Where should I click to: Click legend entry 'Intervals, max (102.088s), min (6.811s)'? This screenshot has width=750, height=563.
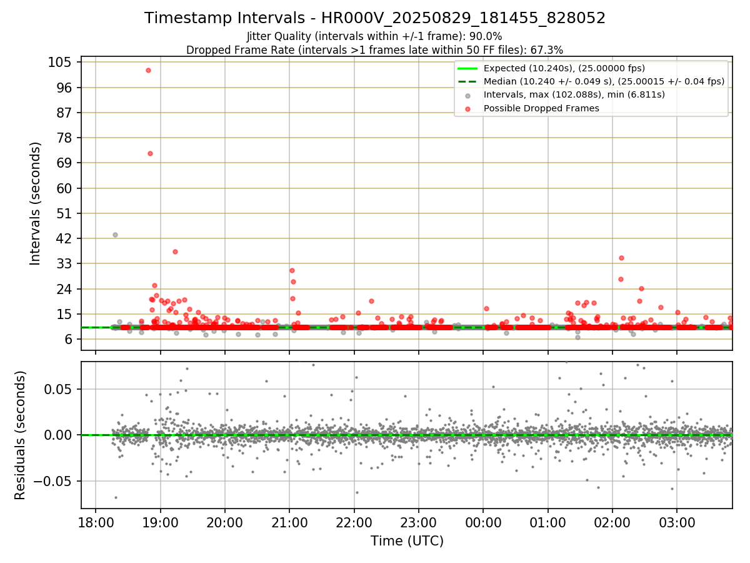pos(574,94)
